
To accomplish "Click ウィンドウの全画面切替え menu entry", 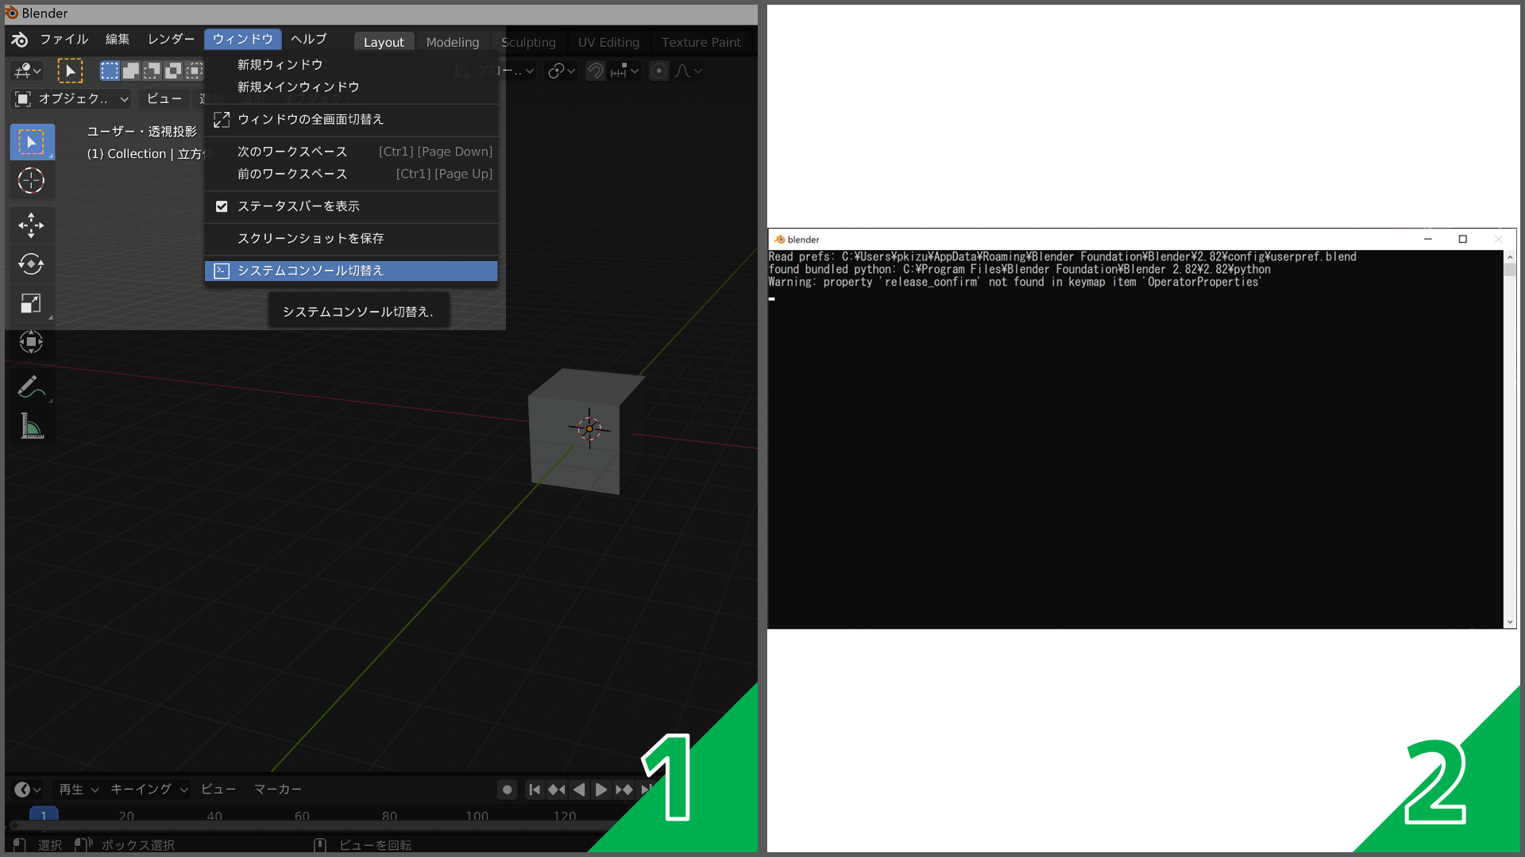I will 351,119.
